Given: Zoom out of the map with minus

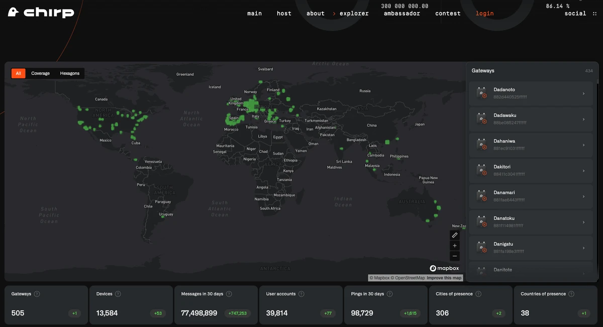Looking at the screenshot, I should 455,256.
